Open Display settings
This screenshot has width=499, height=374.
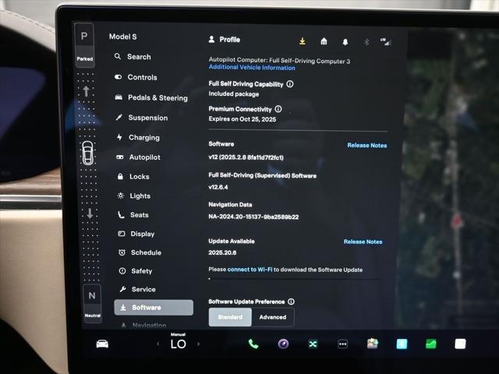click(136, 234)
